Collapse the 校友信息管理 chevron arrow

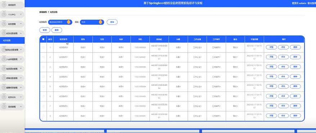pos(21,33)
